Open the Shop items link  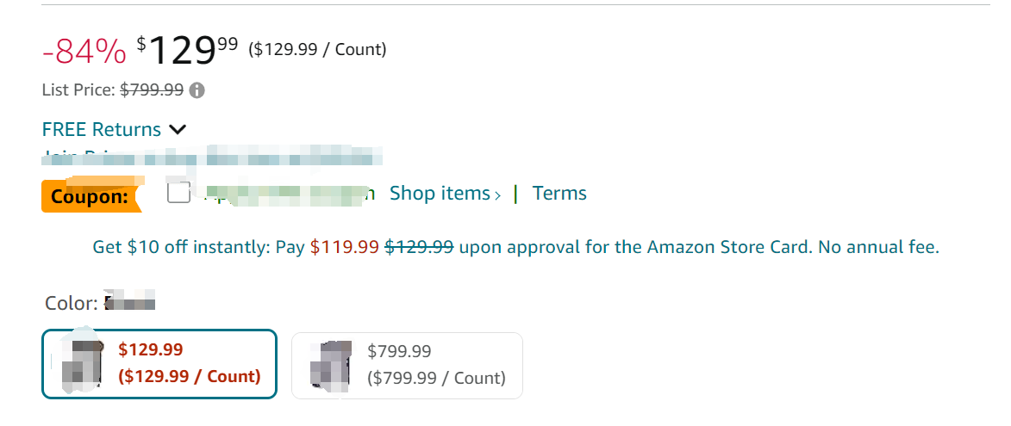click(x=440, y=194)
